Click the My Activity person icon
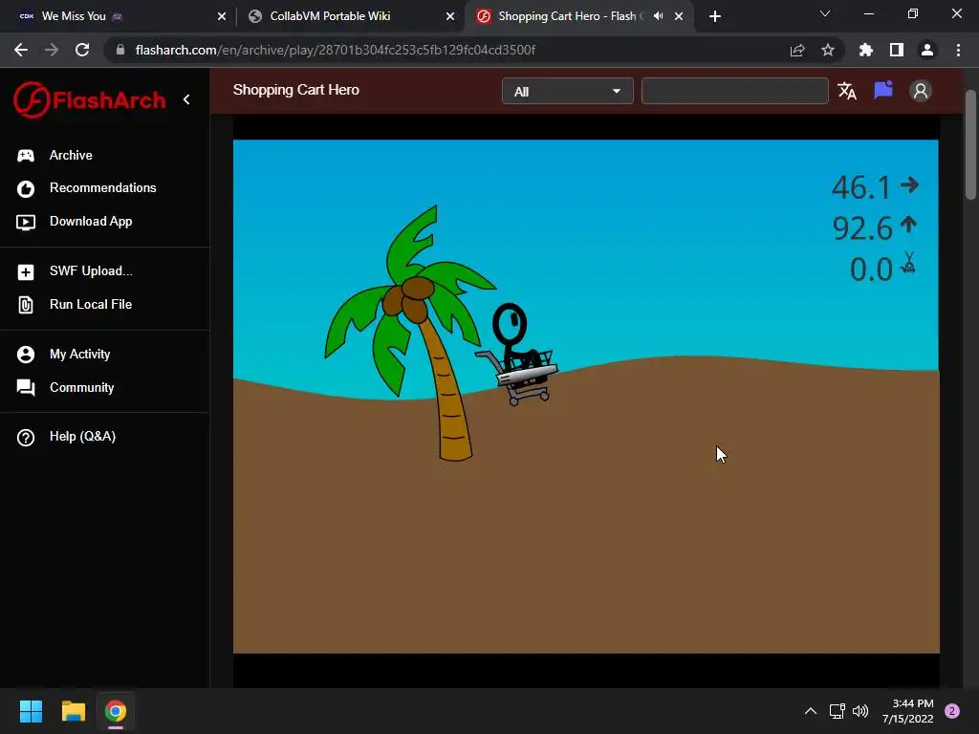The height and width of the screenshot is (734, 979). 26,355
